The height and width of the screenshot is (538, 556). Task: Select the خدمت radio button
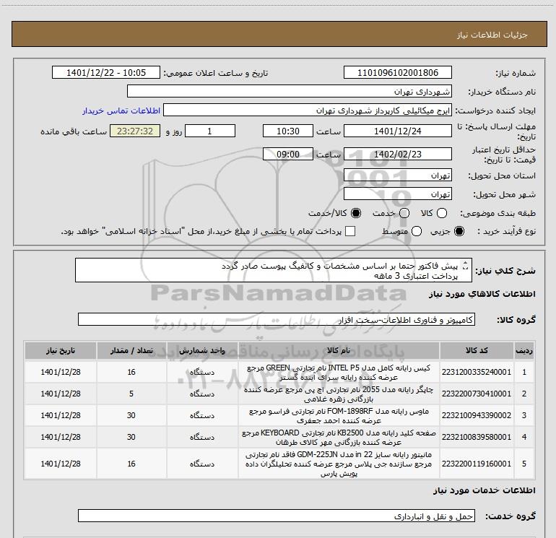click(404, 213)
